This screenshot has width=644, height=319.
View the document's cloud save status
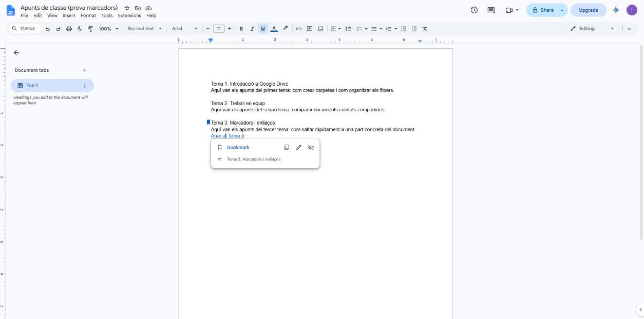pos(148,8)
